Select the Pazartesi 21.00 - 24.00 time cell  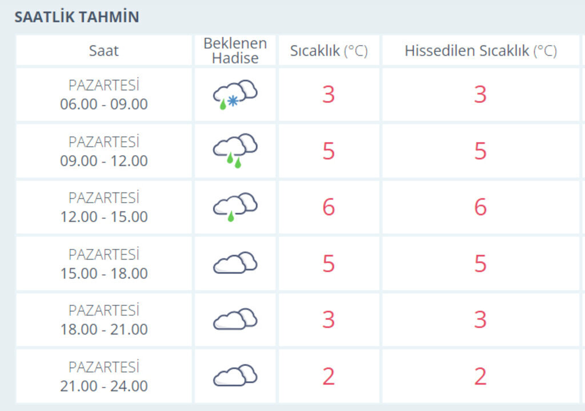point(104,376)
